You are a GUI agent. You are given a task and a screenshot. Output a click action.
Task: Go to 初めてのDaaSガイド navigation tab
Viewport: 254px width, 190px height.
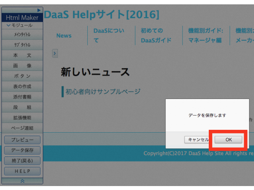[x=156, y=36]
